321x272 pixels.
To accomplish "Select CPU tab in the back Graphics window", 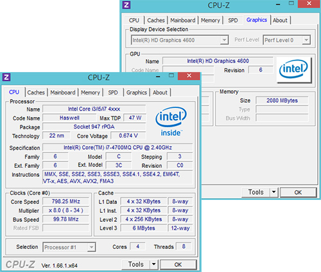I will [134, 21].
